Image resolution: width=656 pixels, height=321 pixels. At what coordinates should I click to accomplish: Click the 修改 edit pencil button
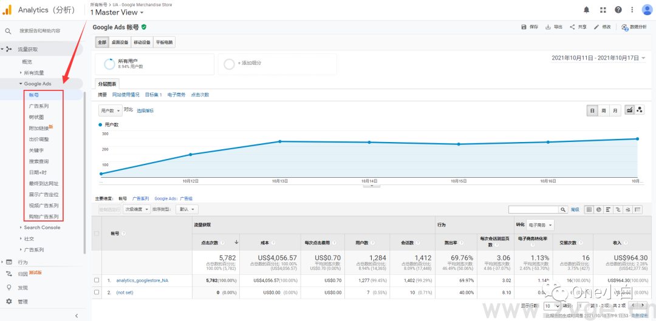(x=602, y=27)
